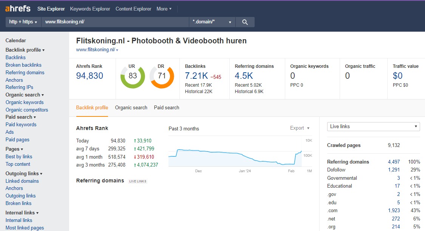Click the DR 71 orange donut chart
Image resolution: width=425 pixels, height=231 pixels.
[x=162, y=76]
